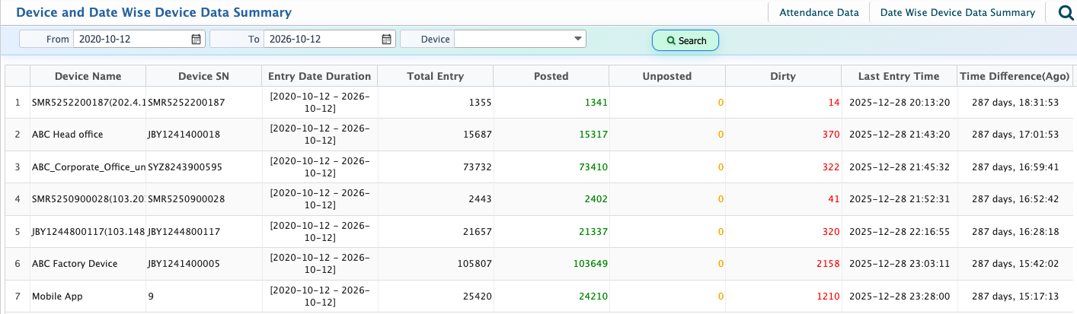Click posted value 21337
The height and width of the screenshot is (314, 1077).
tap(593, 232)
